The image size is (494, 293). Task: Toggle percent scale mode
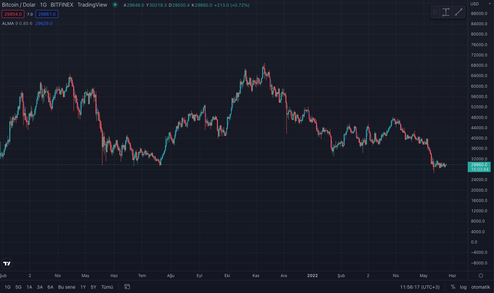[453, 287]
